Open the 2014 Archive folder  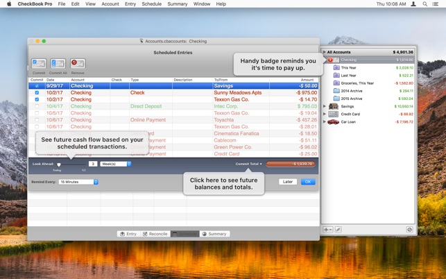(x=336, y=91)
